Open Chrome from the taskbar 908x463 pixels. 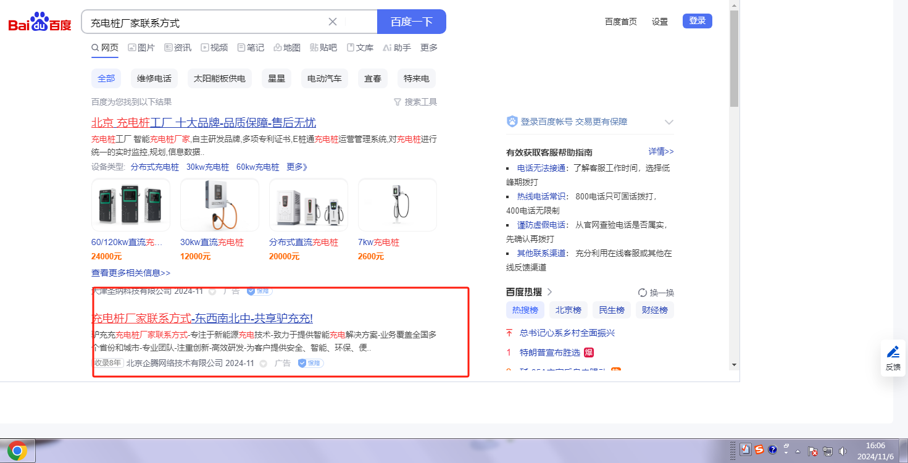17,451
